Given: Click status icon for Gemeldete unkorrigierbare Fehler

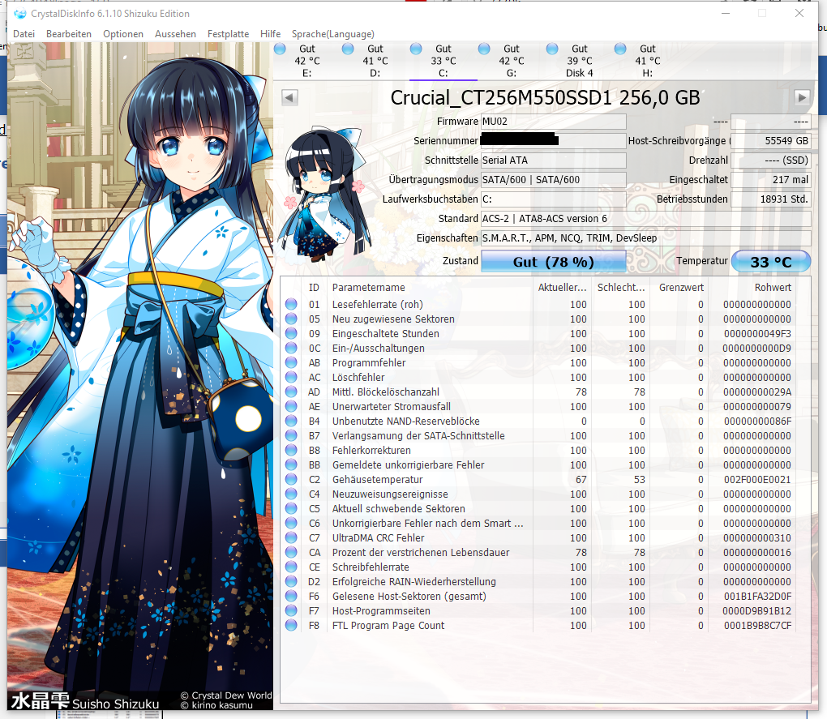Looking at the screenshot, I should coord(290,464).
